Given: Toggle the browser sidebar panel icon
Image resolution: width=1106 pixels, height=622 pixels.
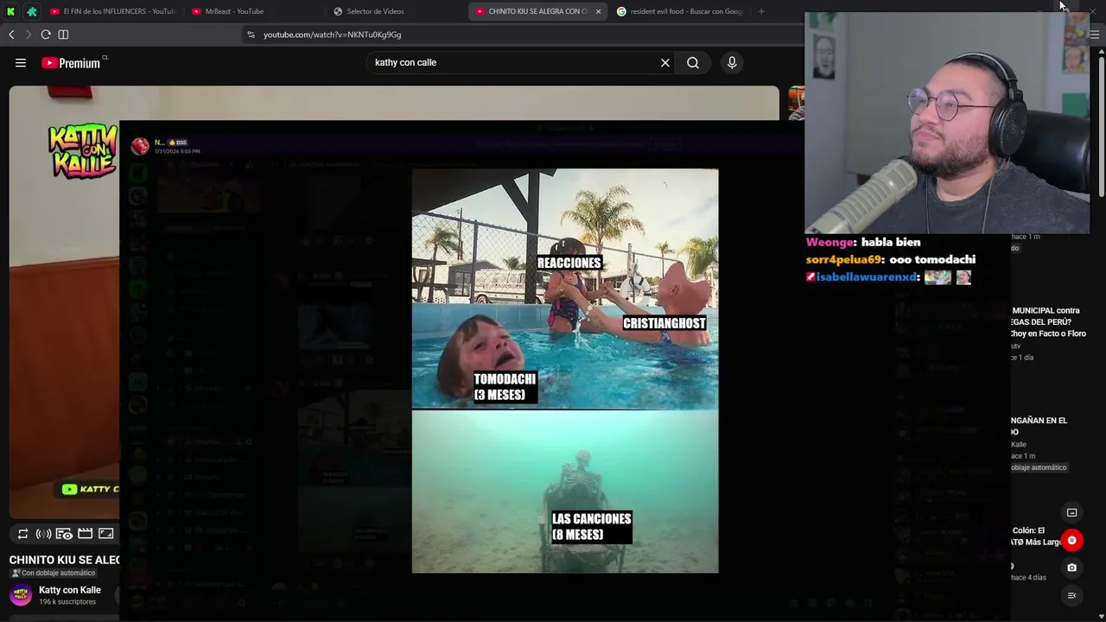Looking at the screenshot, I should tap(63, 35).
